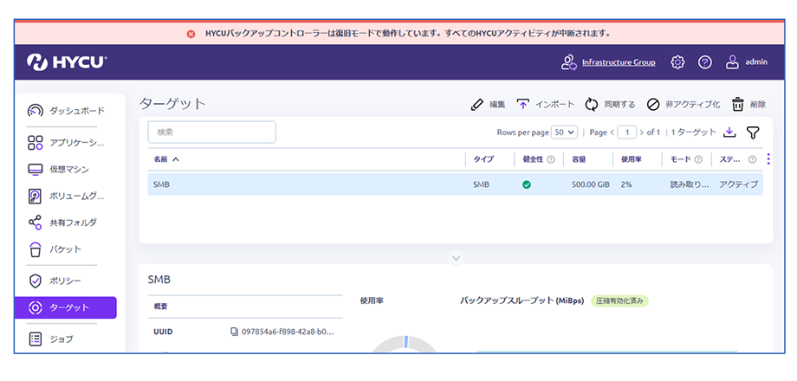Go to next page arrow
The width and height of the screenshot is (797, 381).
(x=642, y=132)
